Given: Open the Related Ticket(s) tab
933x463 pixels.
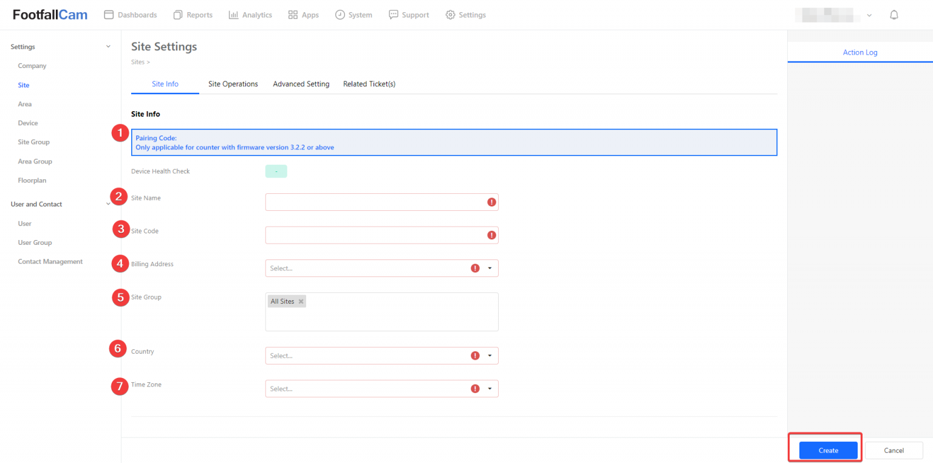Looking at the screenshot, I should pos(369,84).
